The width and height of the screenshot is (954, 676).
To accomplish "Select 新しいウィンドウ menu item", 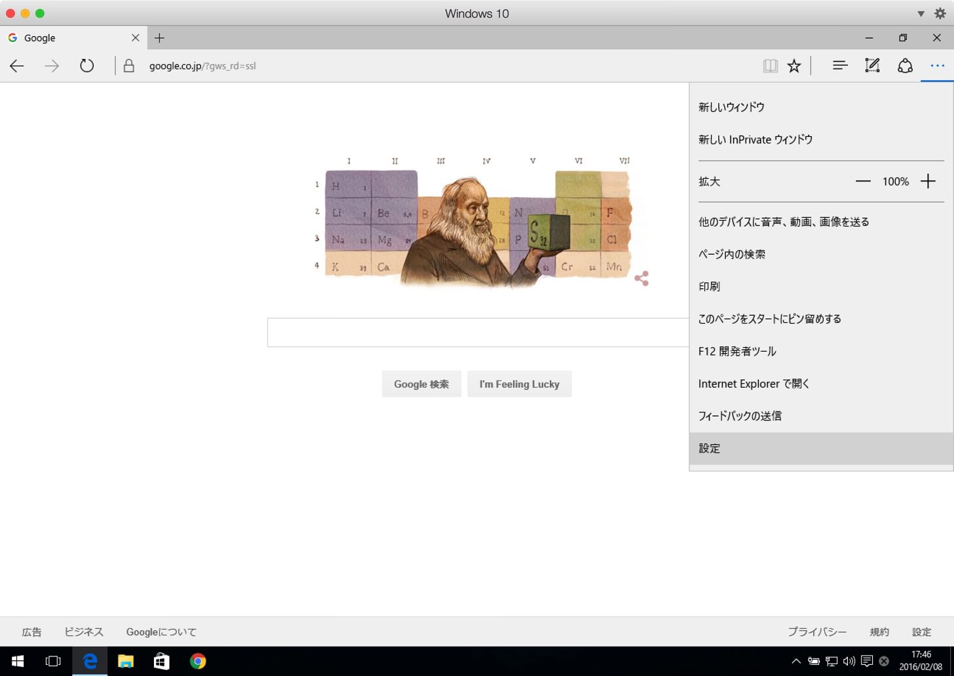I will tap(820, 107).
